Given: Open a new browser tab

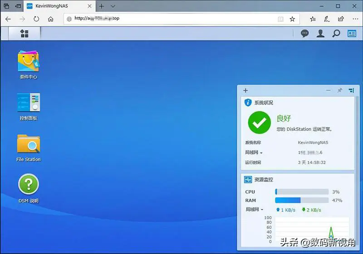Looking at the screenshot, I should pyautogui.click(x=101, y=6).
